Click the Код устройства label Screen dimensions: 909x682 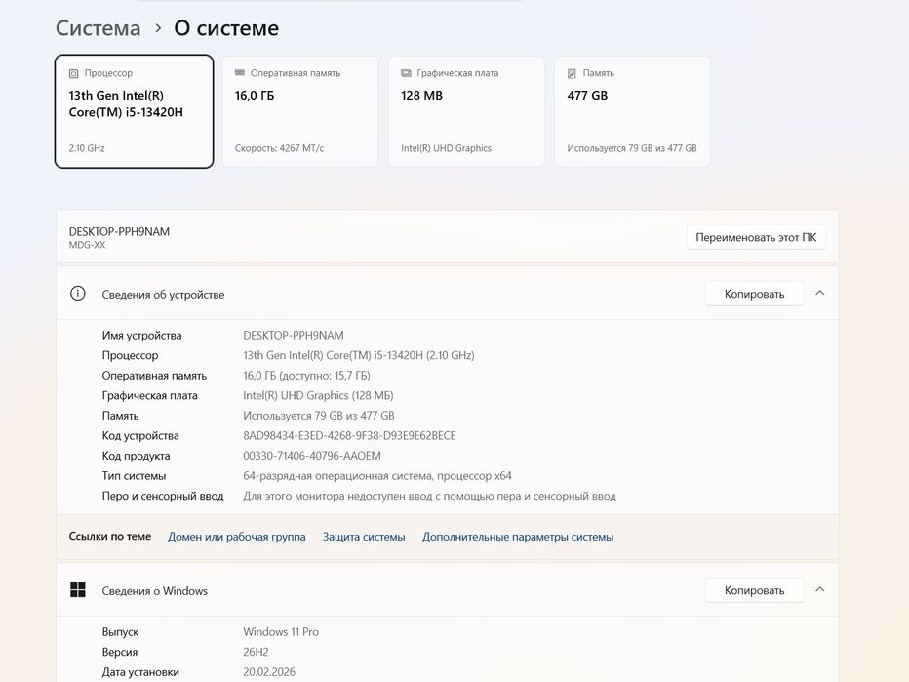click(x=140, y=435)
